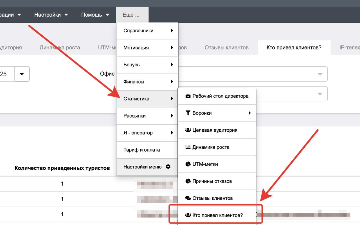Click the funnel icon next to Воронки
Screen dimensions: 360x225
pyautogui.click(x=188, y=113)
